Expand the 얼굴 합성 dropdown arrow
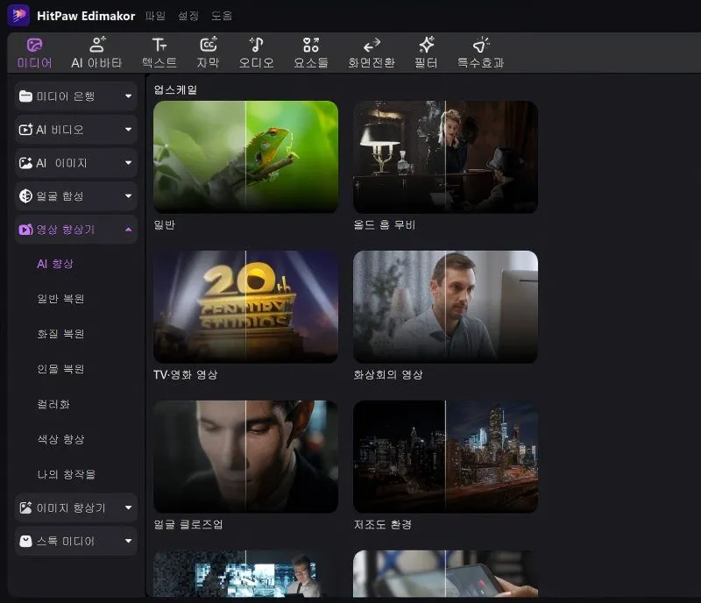 [128, 196]
